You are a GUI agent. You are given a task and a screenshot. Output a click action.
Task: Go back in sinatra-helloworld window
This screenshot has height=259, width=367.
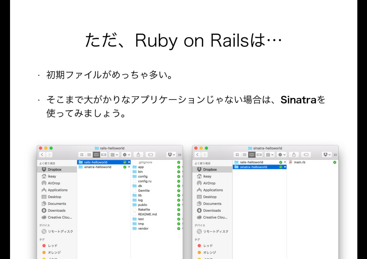click(x=197, y=155)
